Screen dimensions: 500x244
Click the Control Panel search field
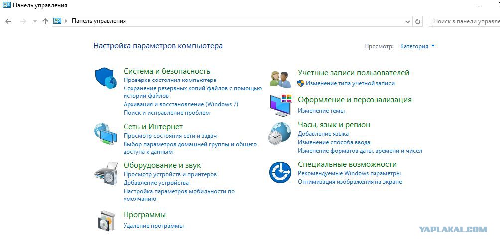[x=465, y=21]
